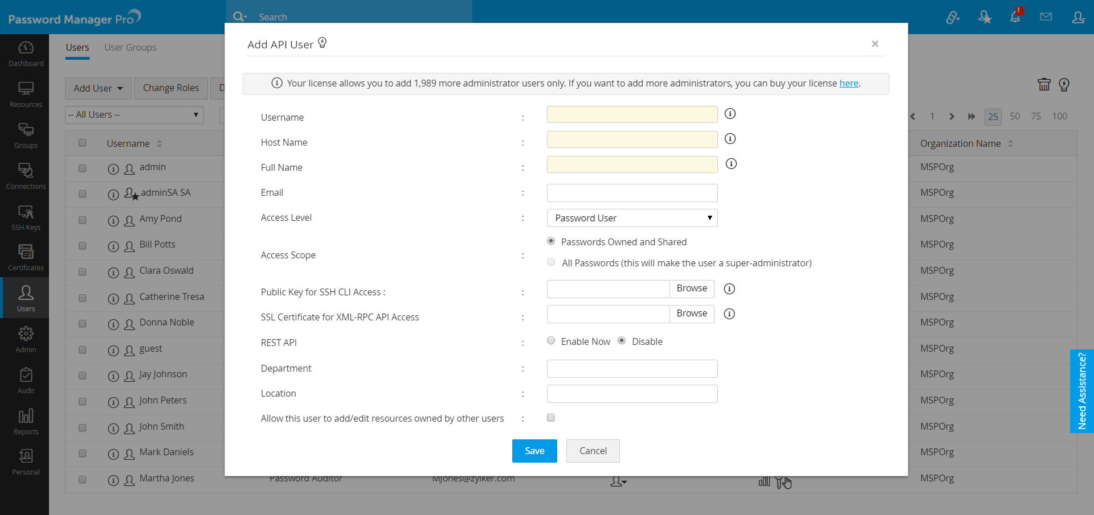Screen dimensions: 1094x515
Task: Expand the All Users filter dropdown
Action: click(134, 115)
